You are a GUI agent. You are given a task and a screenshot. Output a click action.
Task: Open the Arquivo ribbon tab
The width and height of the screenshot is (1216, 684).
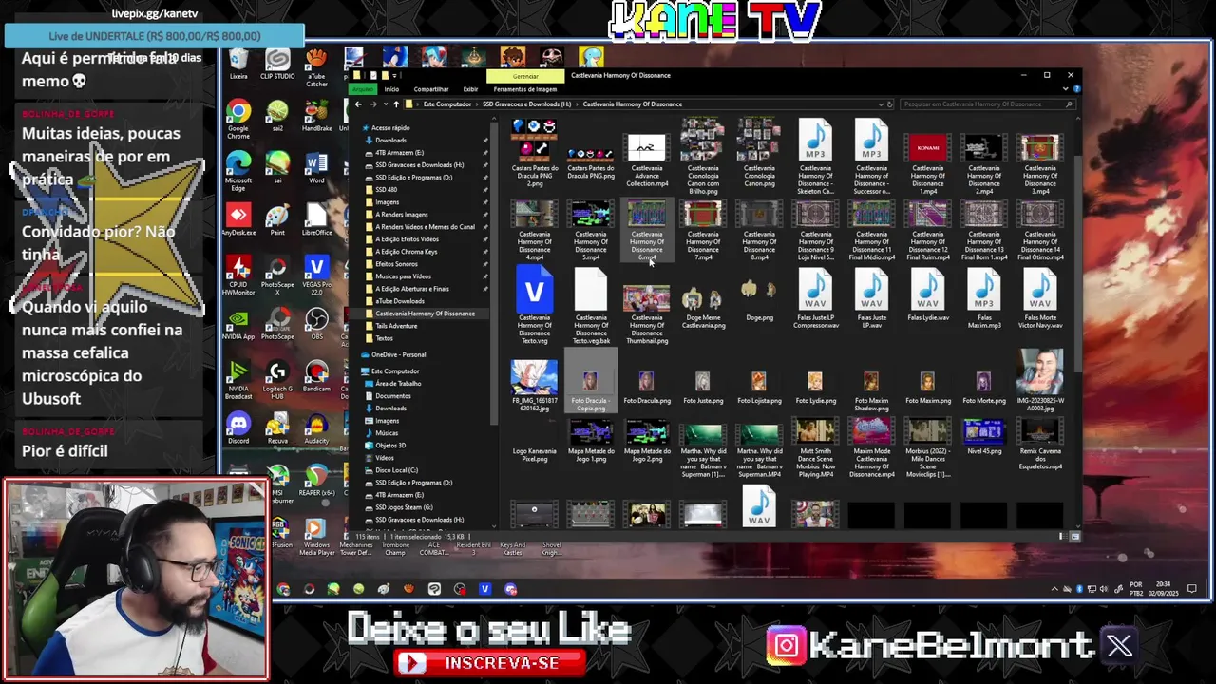pos(363,89)
